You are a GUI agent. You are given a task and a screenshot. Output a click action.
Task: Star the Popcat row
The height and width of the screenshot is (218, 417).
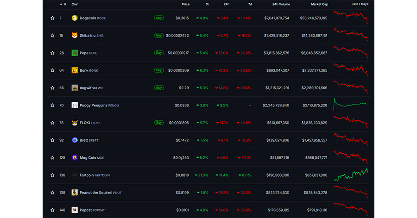[52, 210]
